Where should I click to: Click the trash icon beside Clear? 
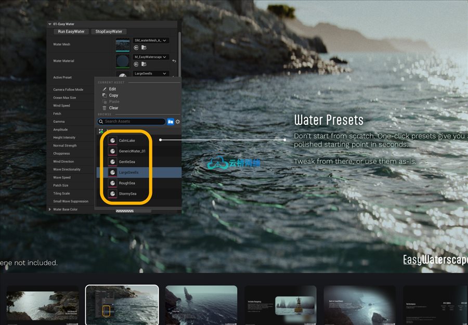pos(105,108)
